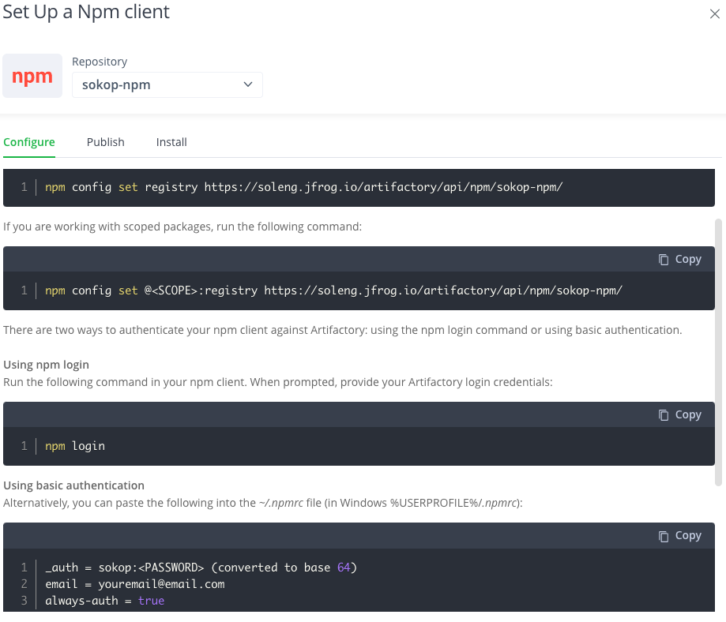Image resolution: width=726 pixels, height=622 pixels.
Task: Click the two ways to authenticate sentence
Action: (x=343, y=330)
